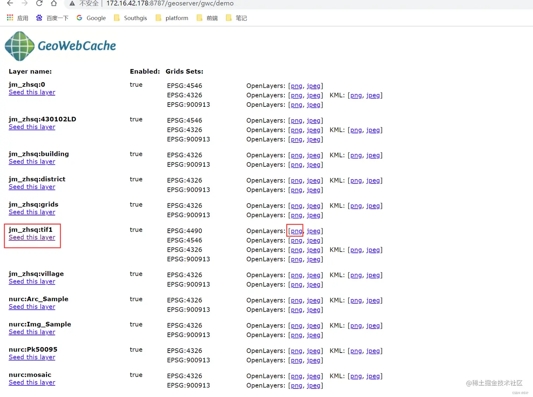
Task: Select the EPSG:4490 grid set text
Action: pyautogui.click(x=185, y=231)
